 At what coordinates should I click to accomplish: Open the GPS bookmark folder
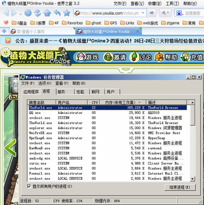(111, 23)
